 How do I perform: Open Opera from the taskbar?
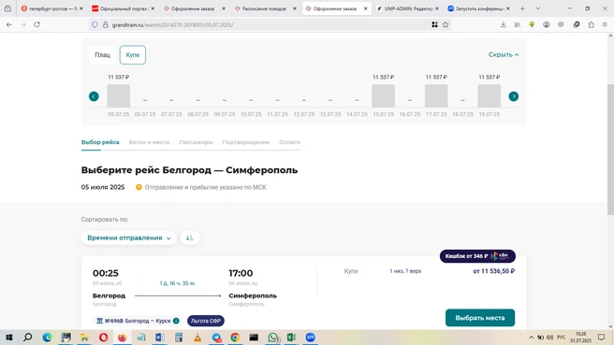point(103,338)
